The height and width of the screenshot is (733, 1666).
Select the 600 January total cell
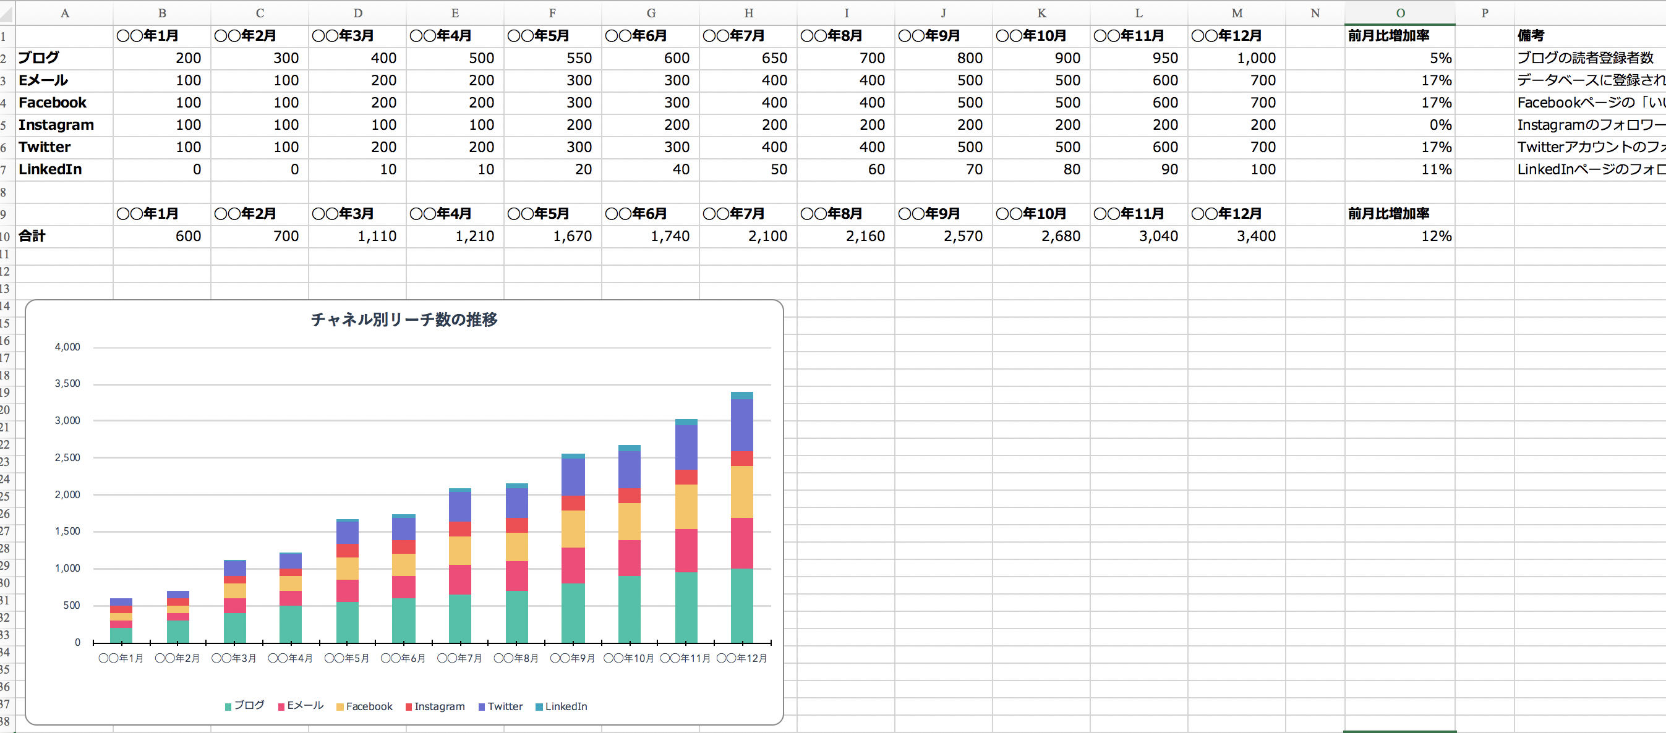[x=161, y=237]
